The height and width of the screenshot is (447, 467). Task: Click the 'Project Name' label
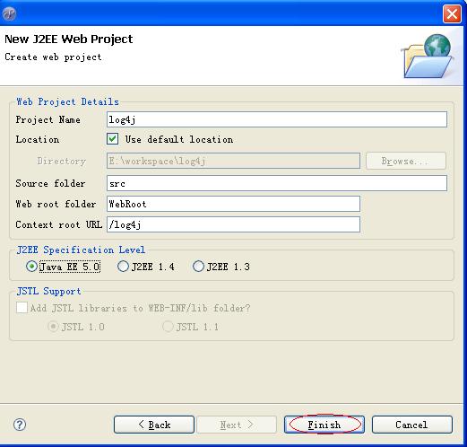coord(48,119)
